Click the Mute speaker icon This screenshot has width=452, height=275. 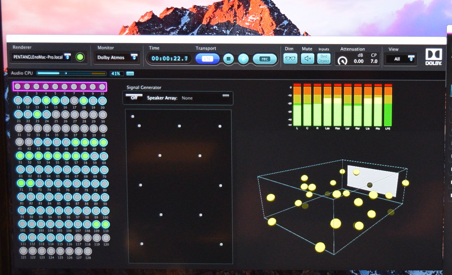(x=307, y=59)
